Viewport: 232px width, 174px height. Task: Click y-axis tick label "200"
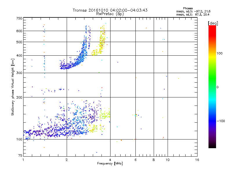19,97
